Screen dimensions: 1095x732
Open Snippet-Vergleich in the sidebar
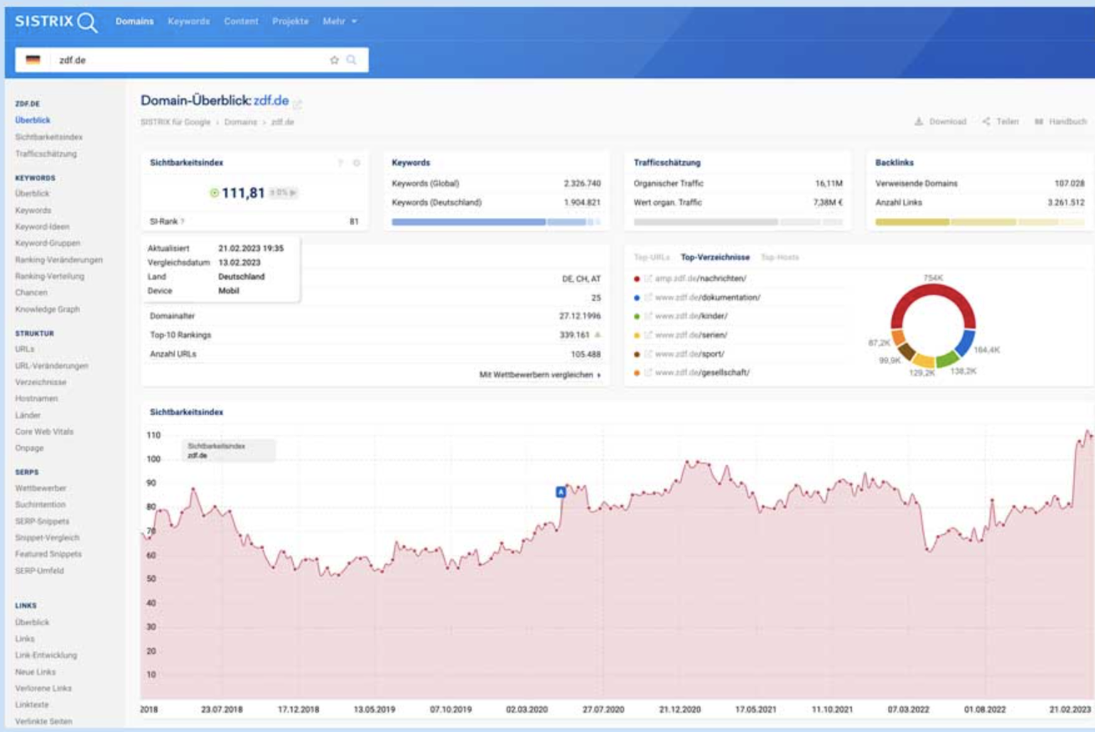tap(47, 538)
